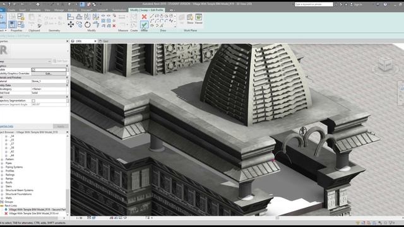Screen dimensions: 404x227
Task: Open the Insert ribbon tab
Action: (x=23, y=10)
